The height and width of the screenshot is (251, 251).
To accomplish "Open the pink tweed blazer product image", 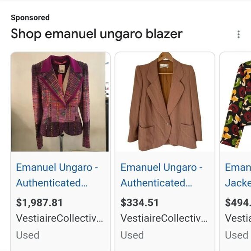I will coord(60,102).
